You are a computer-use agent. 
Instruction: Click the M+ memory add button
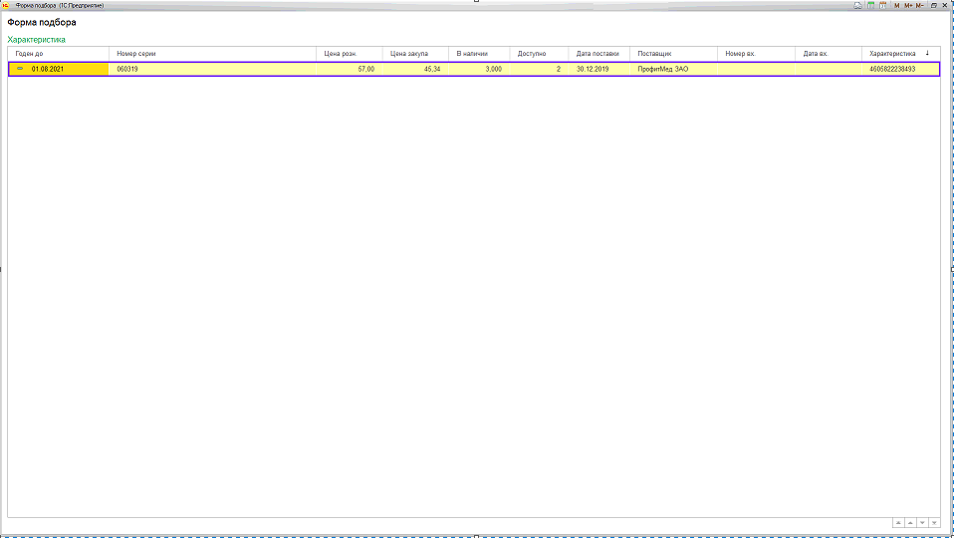tap(908, 5)
